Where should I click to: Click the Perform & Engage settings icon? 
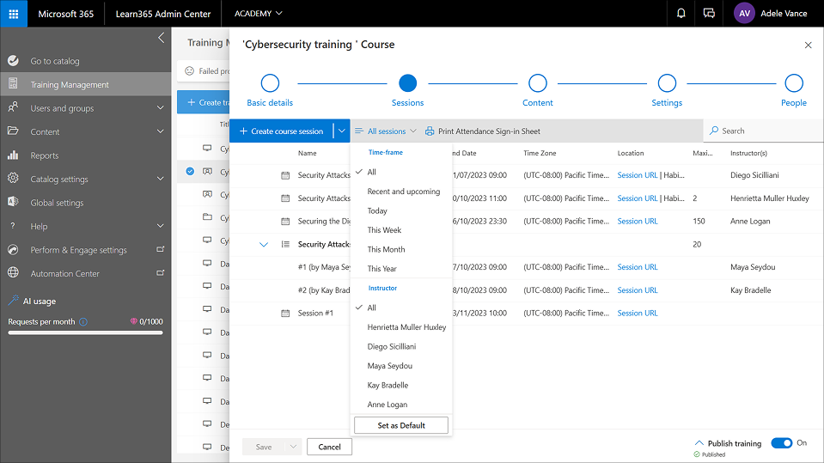(x=13, y=250)
